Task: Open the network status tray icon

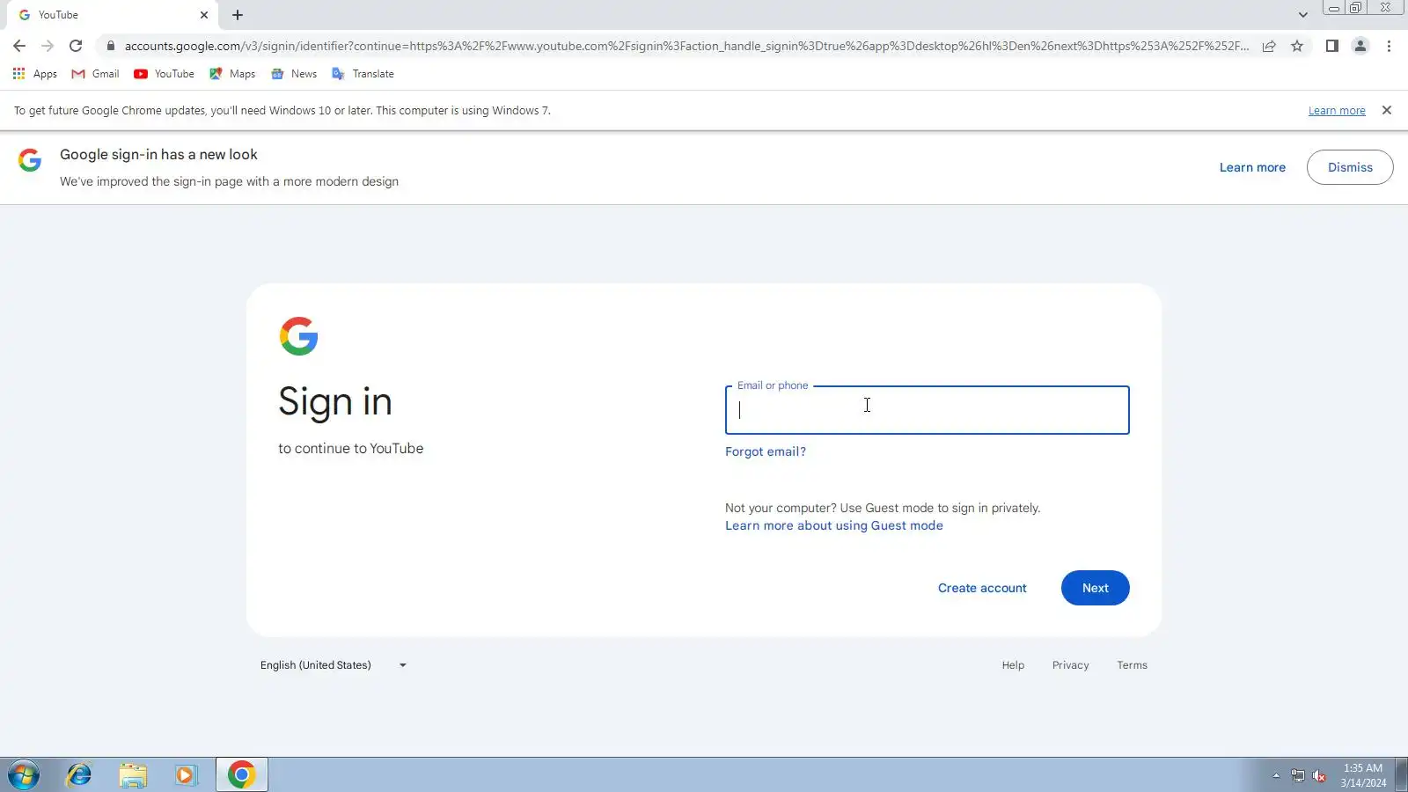Action: click(x=1298, y=775)
